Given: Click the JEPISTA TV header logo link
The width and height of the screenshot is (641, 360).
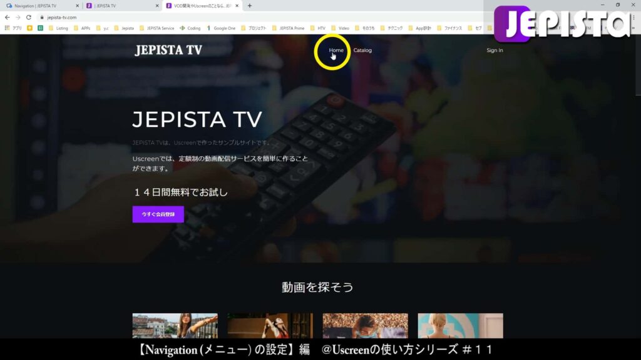Looking at the screenshot, I should tap(168, 50).
